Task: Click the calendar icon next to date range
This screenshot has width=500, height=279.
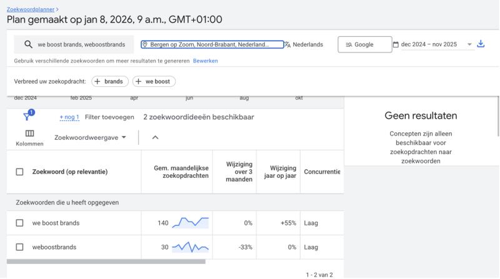Action: click(x=396, y=44)
